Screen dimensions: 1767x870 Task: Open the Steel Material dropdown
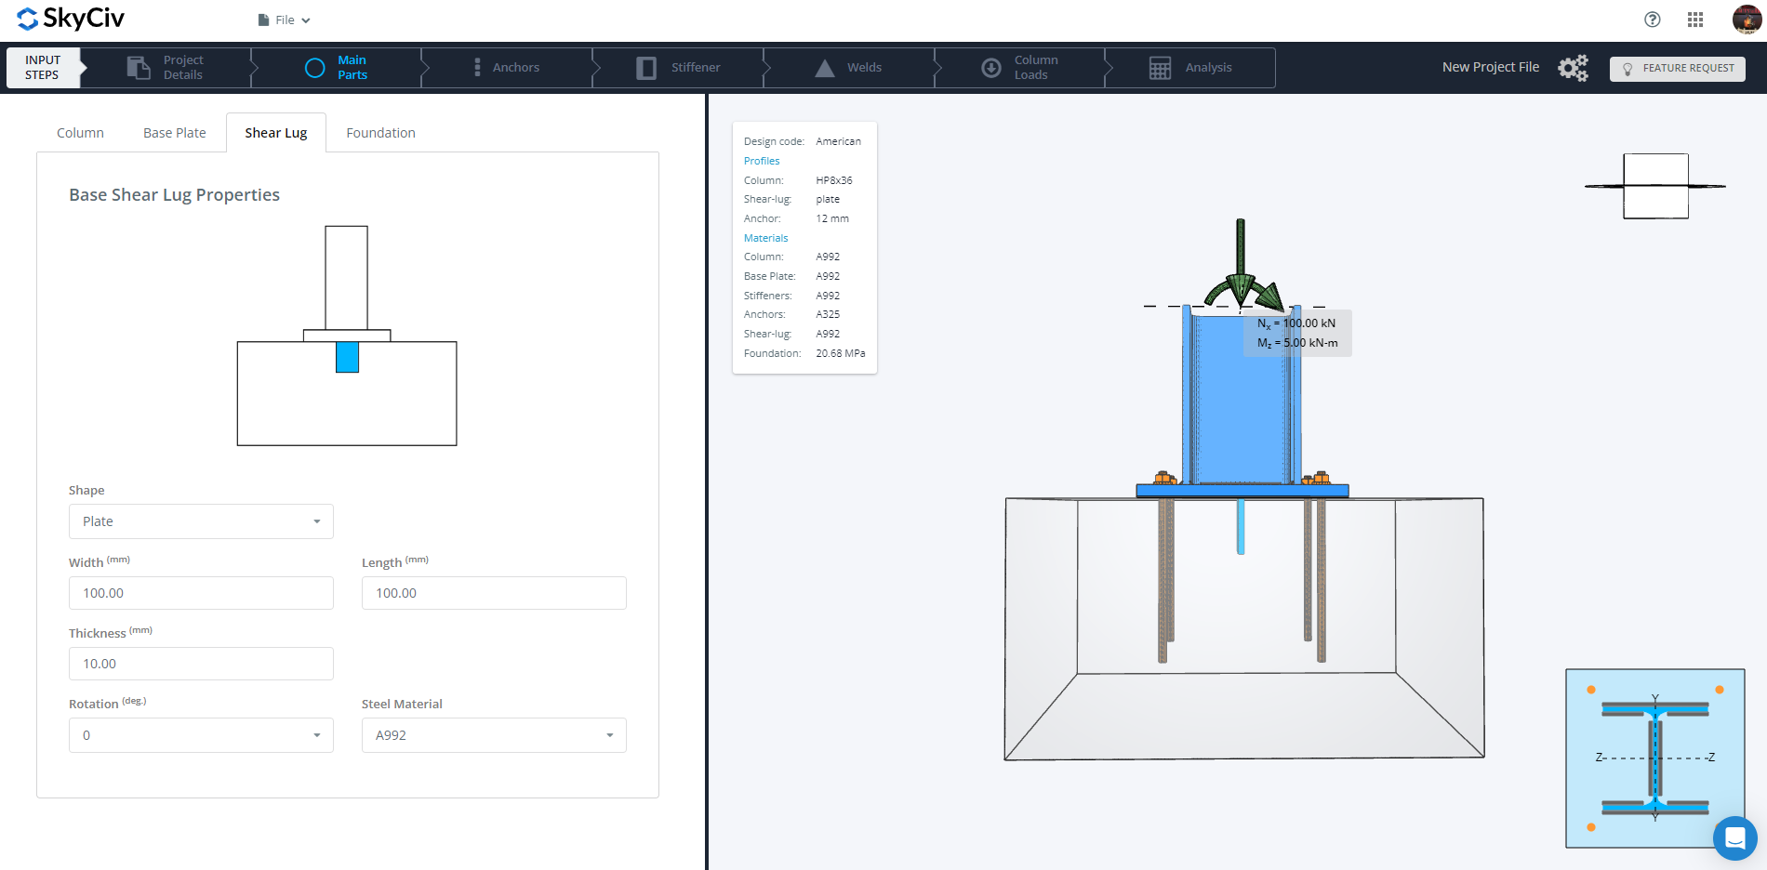click(x=494, y=735)
